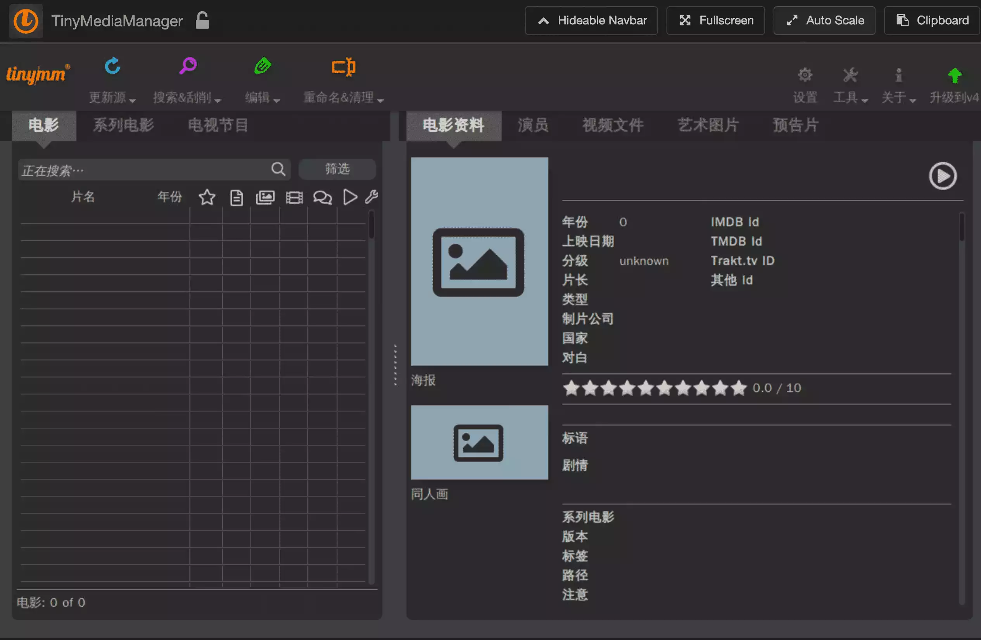The height and width of the screenshot is (640, 981).
Task: Click the star rating column header icon
Action: point(207,197)
